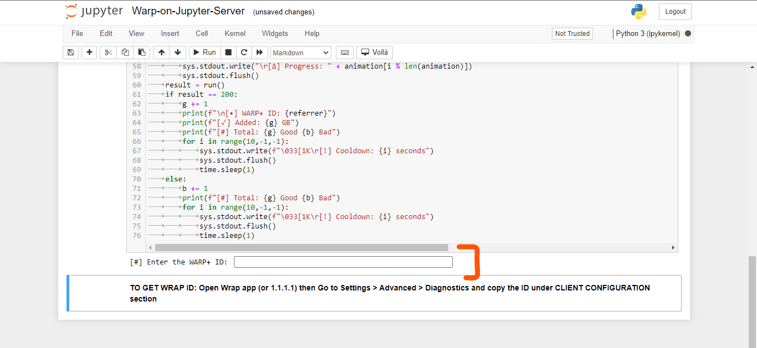
Task: Insert a cell below with plus icon
Action: (x=90, y=53)
